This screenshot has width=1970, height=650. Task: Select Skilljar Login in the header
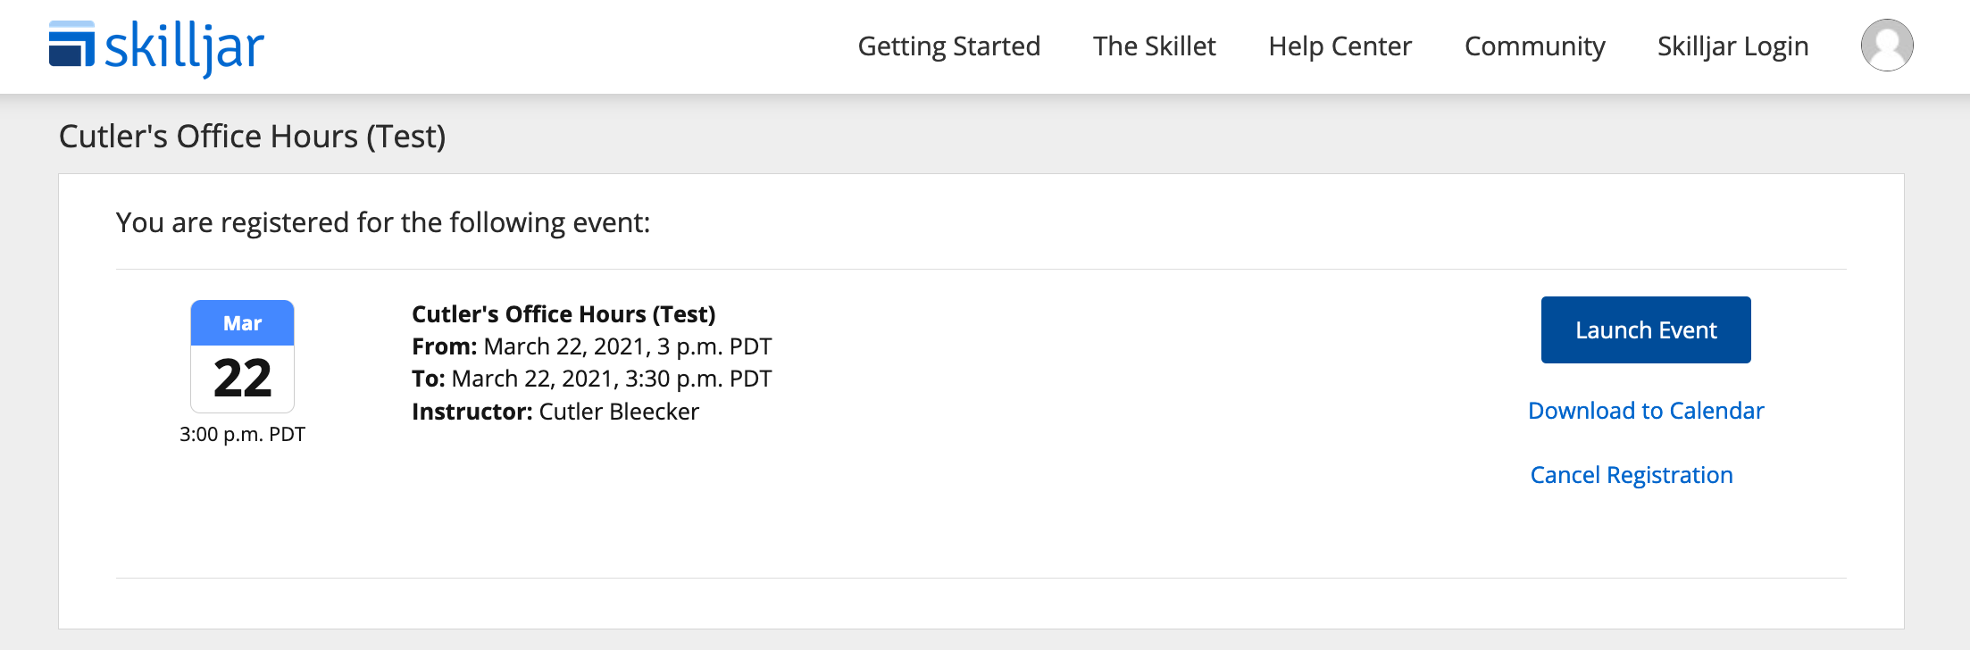1732,46
